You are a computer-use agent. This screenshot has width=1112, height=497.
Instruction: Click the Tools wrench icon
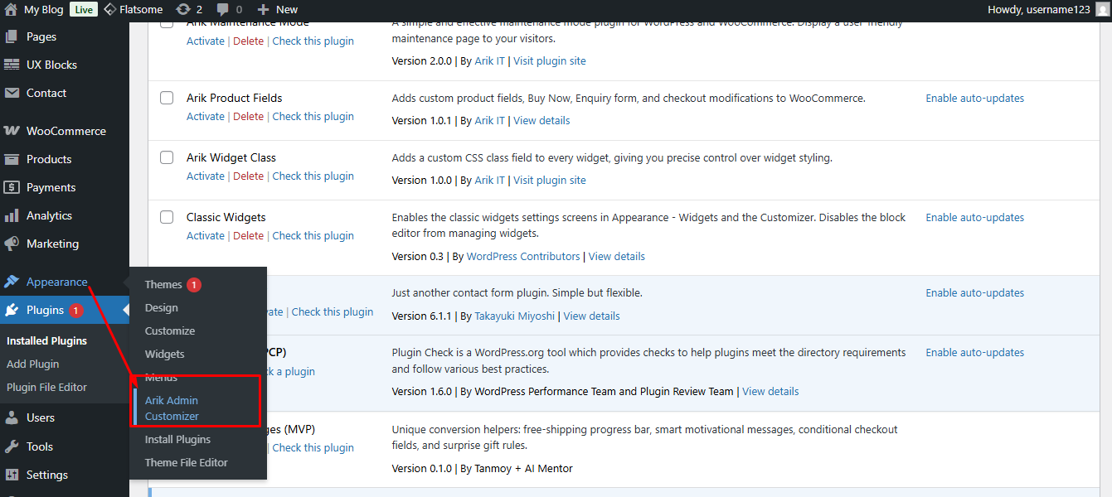click(x=12, y=446)
